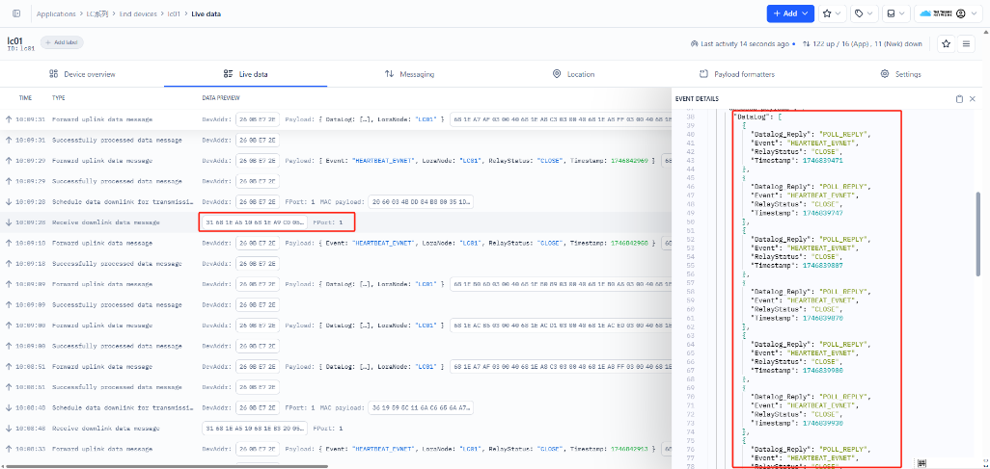Open the Payload formatters tab

pyautogui.click(x=737, y=74)
